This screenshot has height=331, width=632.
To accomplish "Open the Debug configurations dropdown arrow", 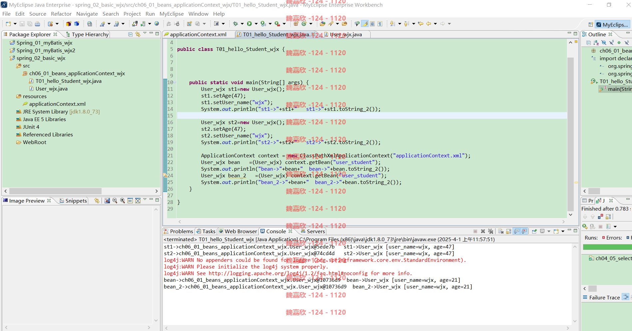I will tap(242, 24).
